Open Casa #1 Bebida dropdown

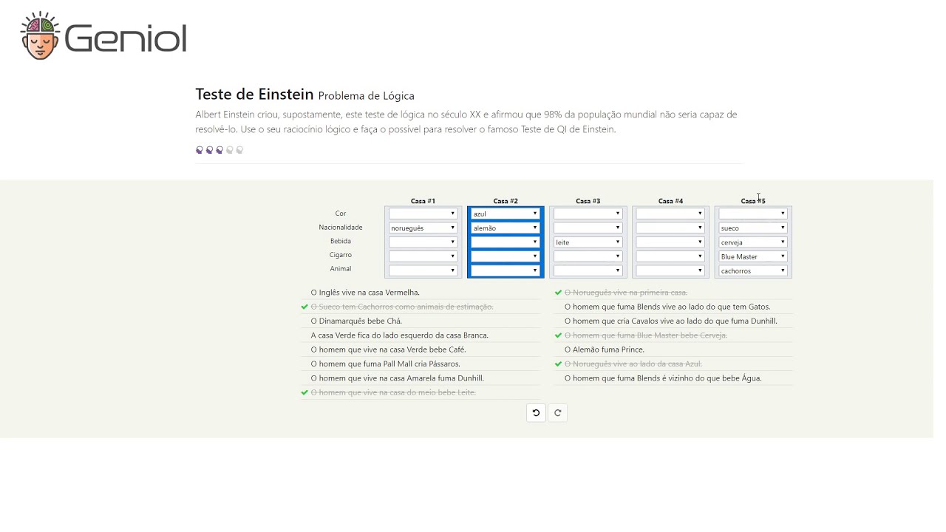[x=423, y=242]
